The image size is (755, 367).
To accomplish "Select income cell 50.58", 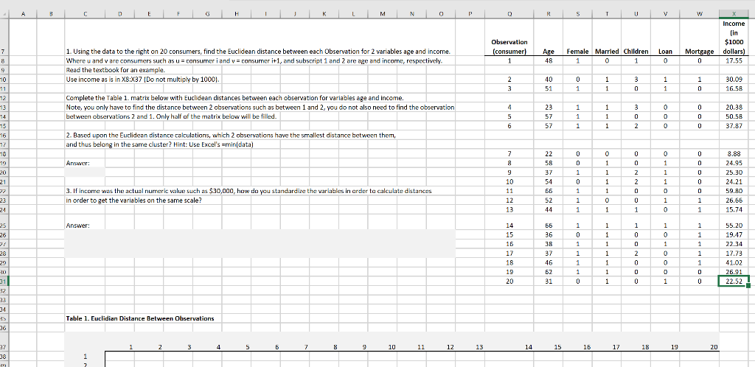I will pos(734,117).
